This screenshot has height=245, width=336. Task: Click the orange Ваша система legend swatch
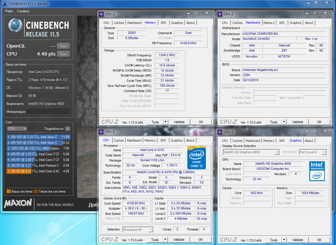click(9, 191)
